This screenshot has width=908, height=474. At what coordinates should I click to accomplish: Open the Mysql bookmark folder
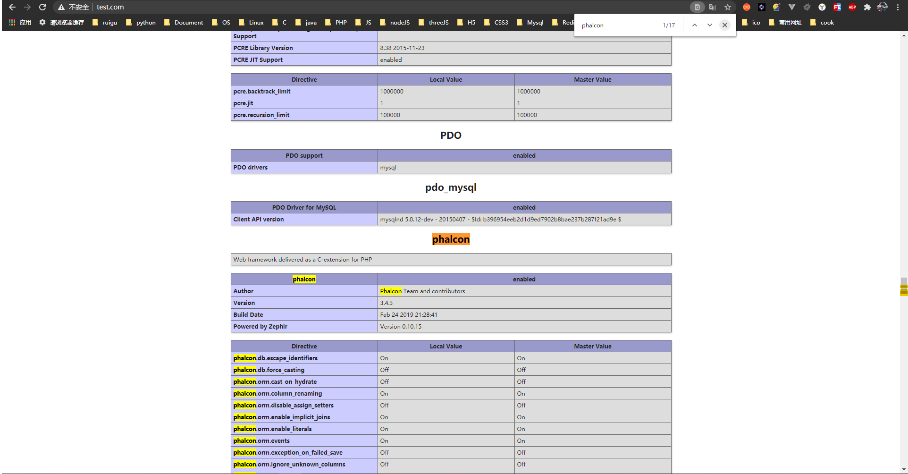point(530,22)
